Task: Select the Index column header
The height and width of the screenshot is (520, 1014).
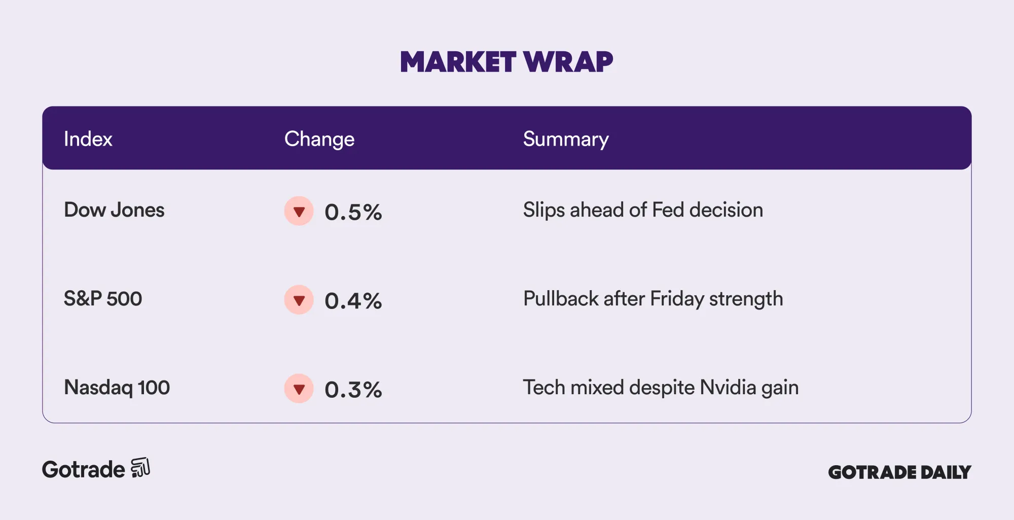Action: (x=88, y=139)
